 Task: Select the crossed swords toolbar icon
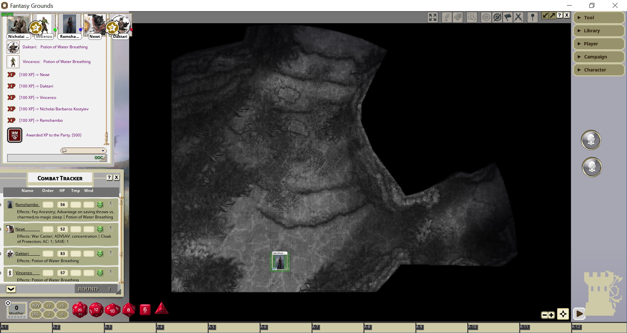point(518,17)
